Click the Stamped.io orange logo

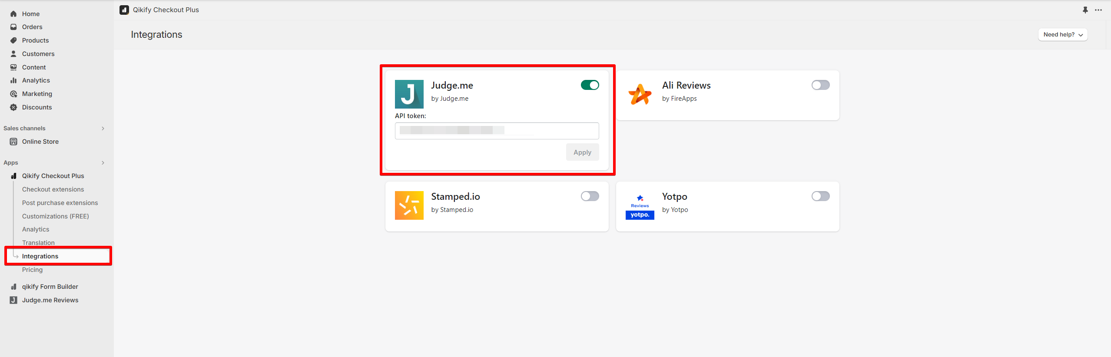pos(409,205)
